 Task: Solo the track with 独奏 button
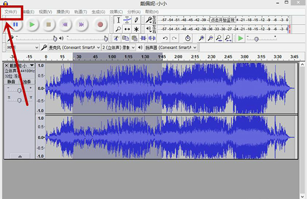click(27, 82)
